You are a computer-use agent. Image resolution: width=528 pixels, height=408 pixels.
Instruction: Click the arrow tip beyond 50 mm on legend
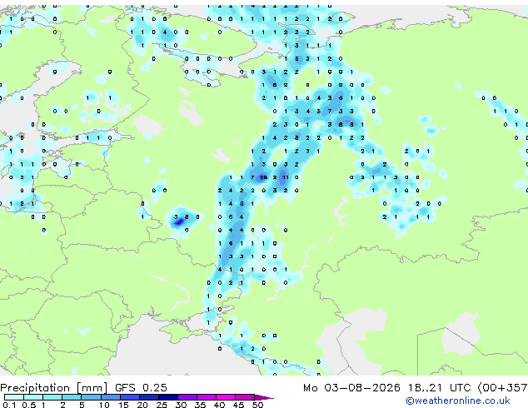tap(264, 397)
